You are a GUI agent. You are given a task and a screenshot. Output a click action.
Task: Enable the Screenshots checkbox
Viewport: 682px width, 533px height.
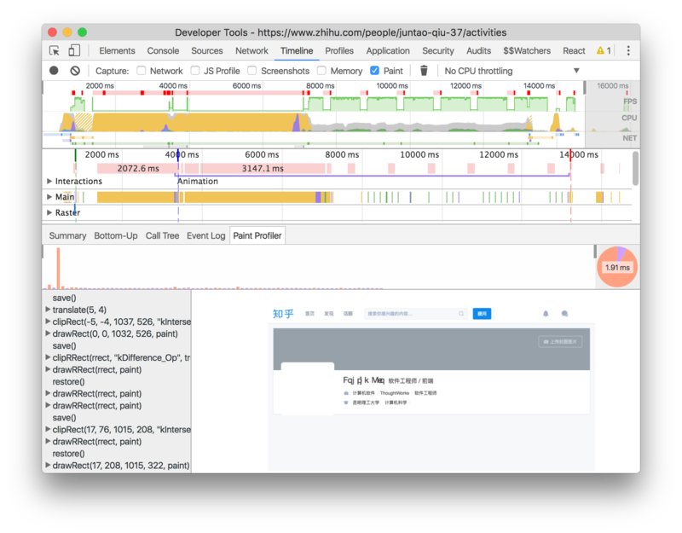pyautogui.click(x=251, y=71)
